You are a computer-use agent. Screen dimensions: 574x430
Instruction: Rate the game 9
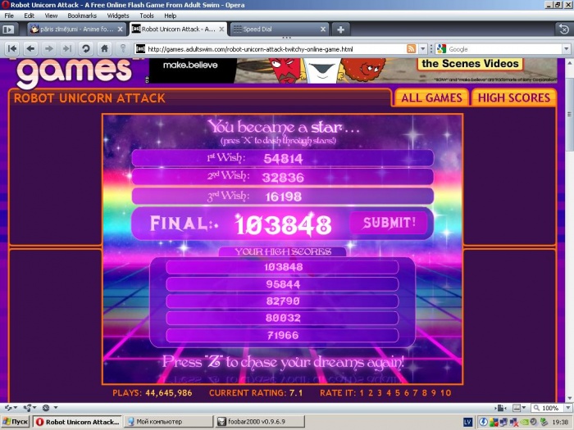tap(434, 393)
